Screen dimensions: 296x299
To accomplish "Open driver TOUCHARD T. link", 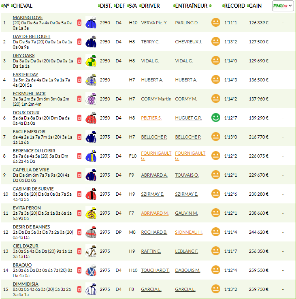I will [155, 270].
